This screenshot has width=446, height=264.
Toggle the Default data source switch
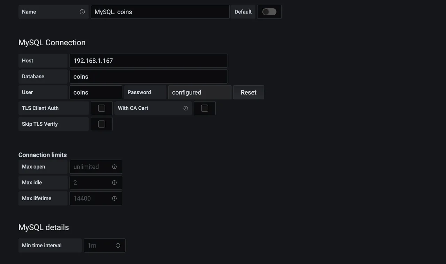[x=269, y=12]
